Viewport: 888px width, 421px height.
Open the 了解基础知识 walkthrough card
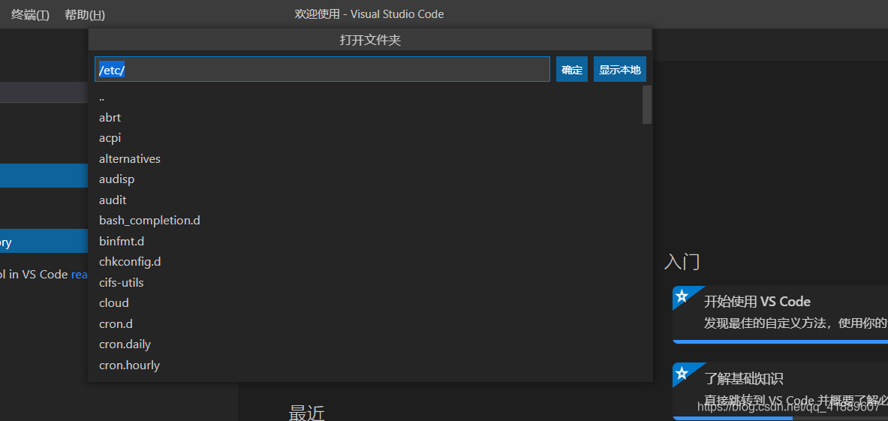(x=781, y=391)
